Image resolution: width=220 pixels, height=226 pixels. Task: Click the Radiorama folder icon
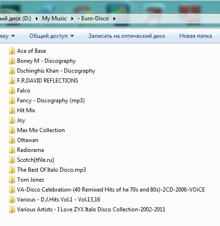pyautogui.click(x=12, y=150)
